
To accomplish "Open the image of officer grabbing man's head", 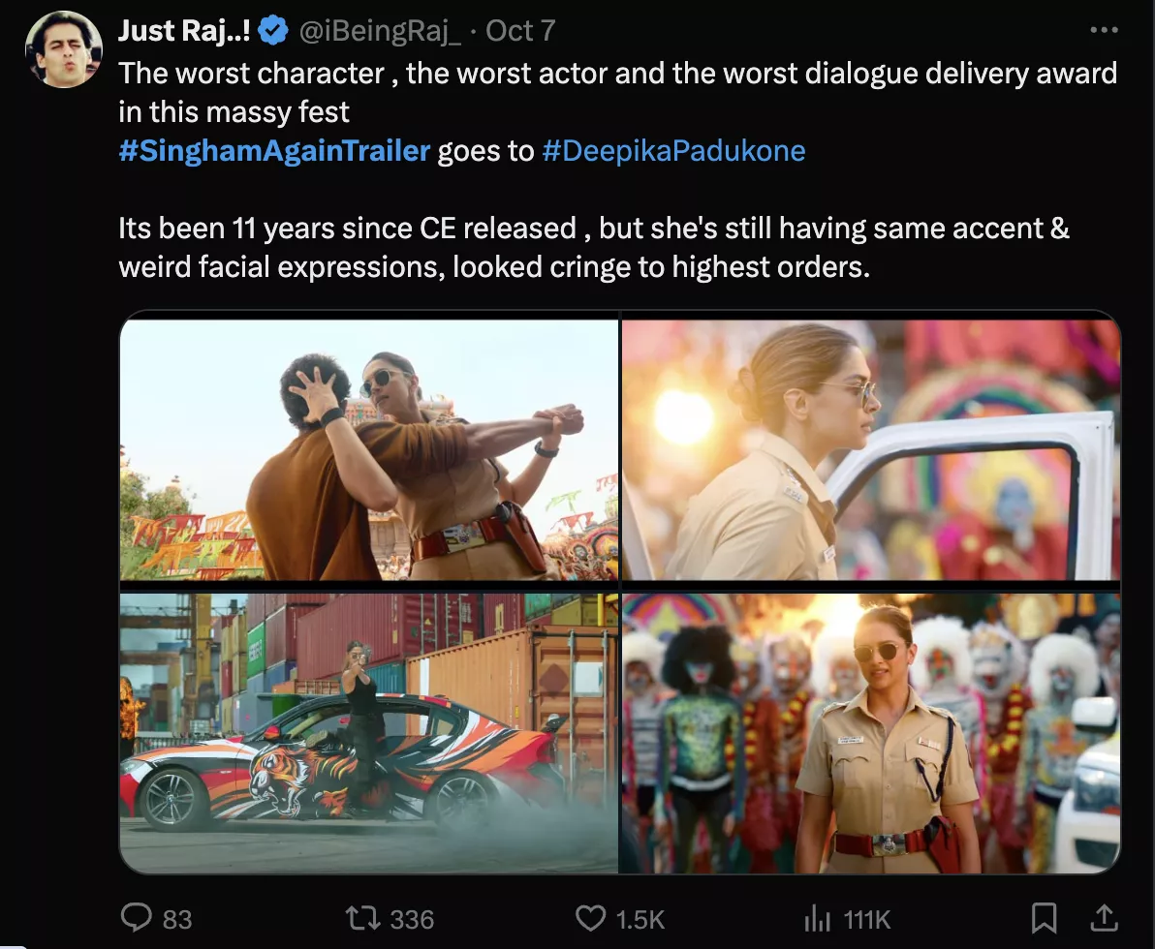I will 369,450.
